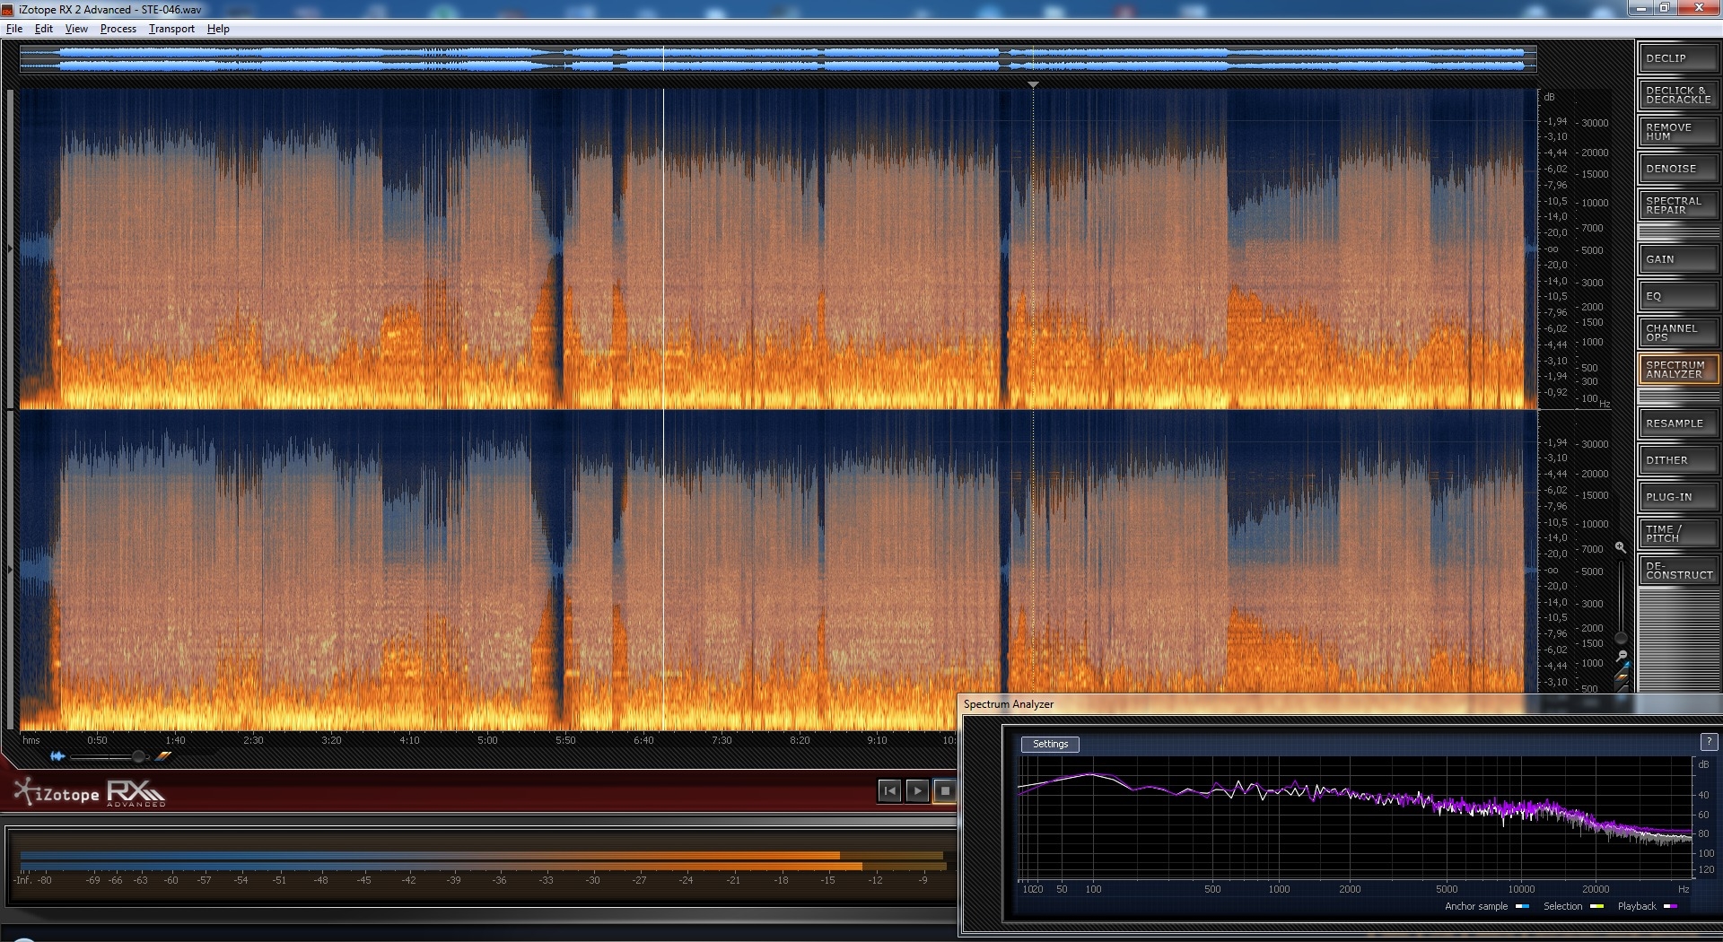Click the Play transport button
The height and width of the screenshot is (942, 1723).
pos(916,790)
